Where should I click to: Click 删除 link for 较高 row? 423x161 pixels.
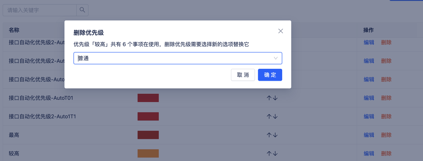click(x=386, y=153)
